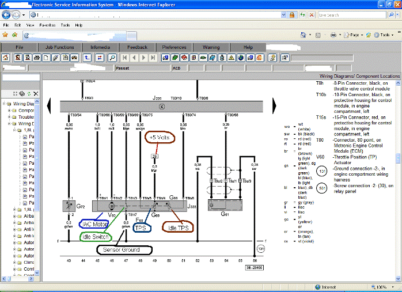Open the Favorites menu in IE menu bar
The width and height of the screenshot is (402, 292).
tap(47, 25)
